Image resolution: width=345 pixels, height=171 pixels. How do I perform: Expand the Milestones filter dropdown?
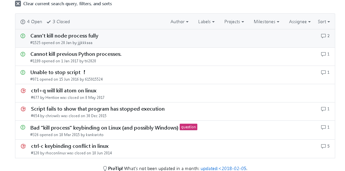(x=266, y=22)
